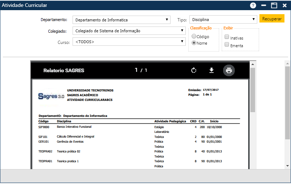The image size is (291, 184).
Task: Download the Relatorio SAGRES report
Action: (212, 70)
